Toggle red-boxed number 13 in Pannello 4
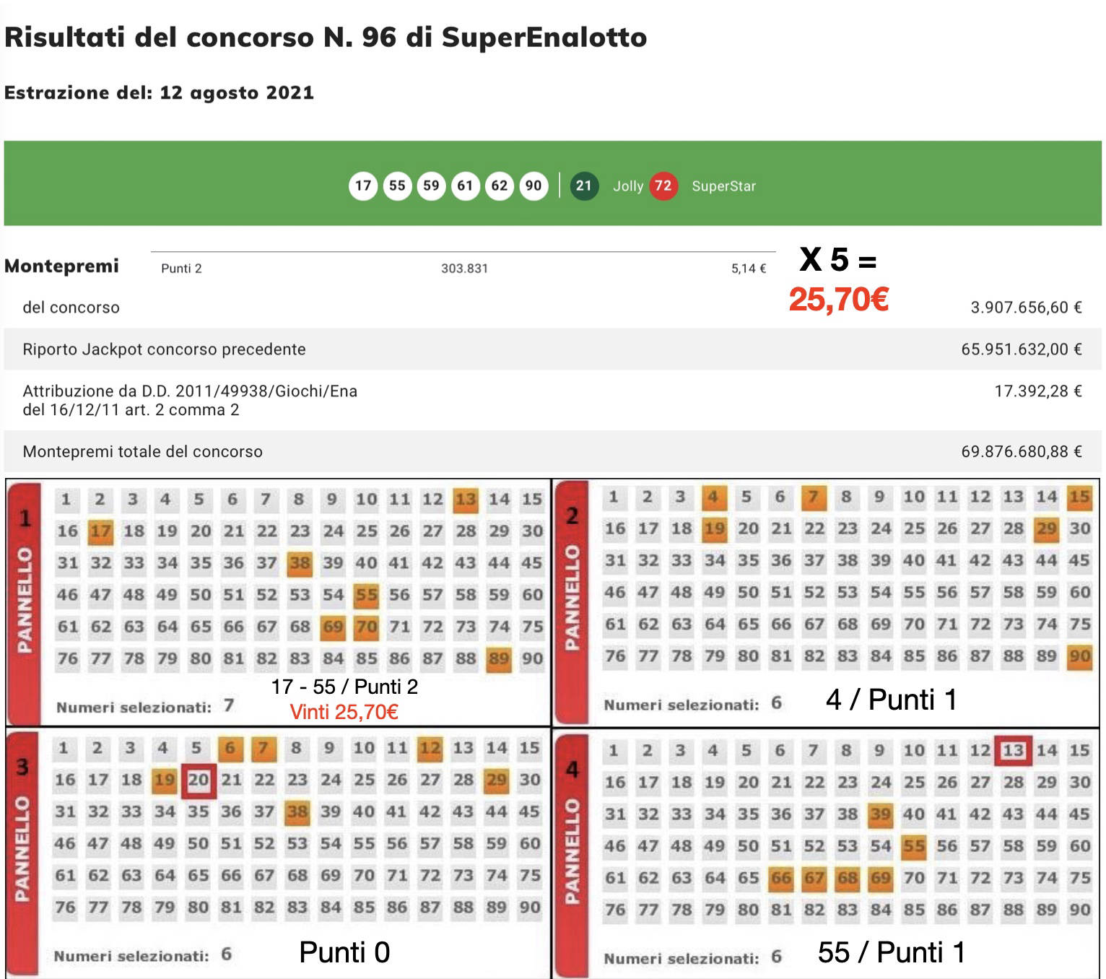The image size is (1106, 979). point(1013,751)
